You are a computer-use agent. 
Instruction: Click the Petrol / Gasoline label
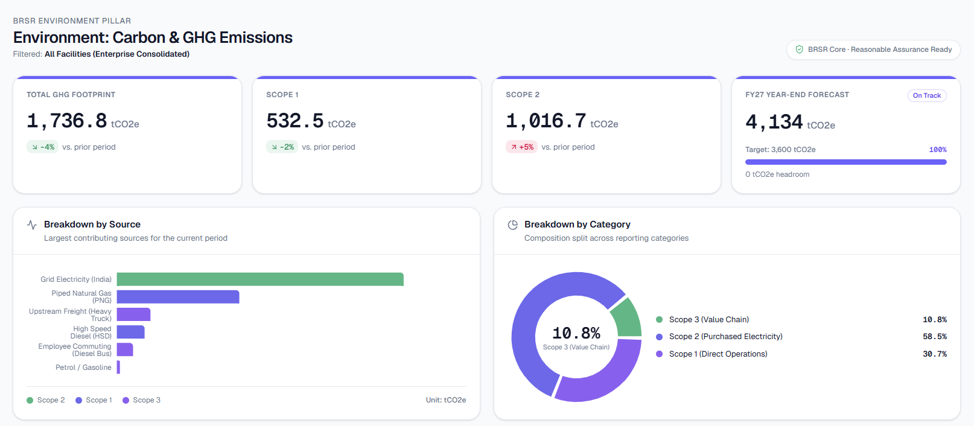[x=83, y=367]
